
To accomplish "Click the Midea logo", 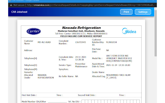I will point(129,31).
